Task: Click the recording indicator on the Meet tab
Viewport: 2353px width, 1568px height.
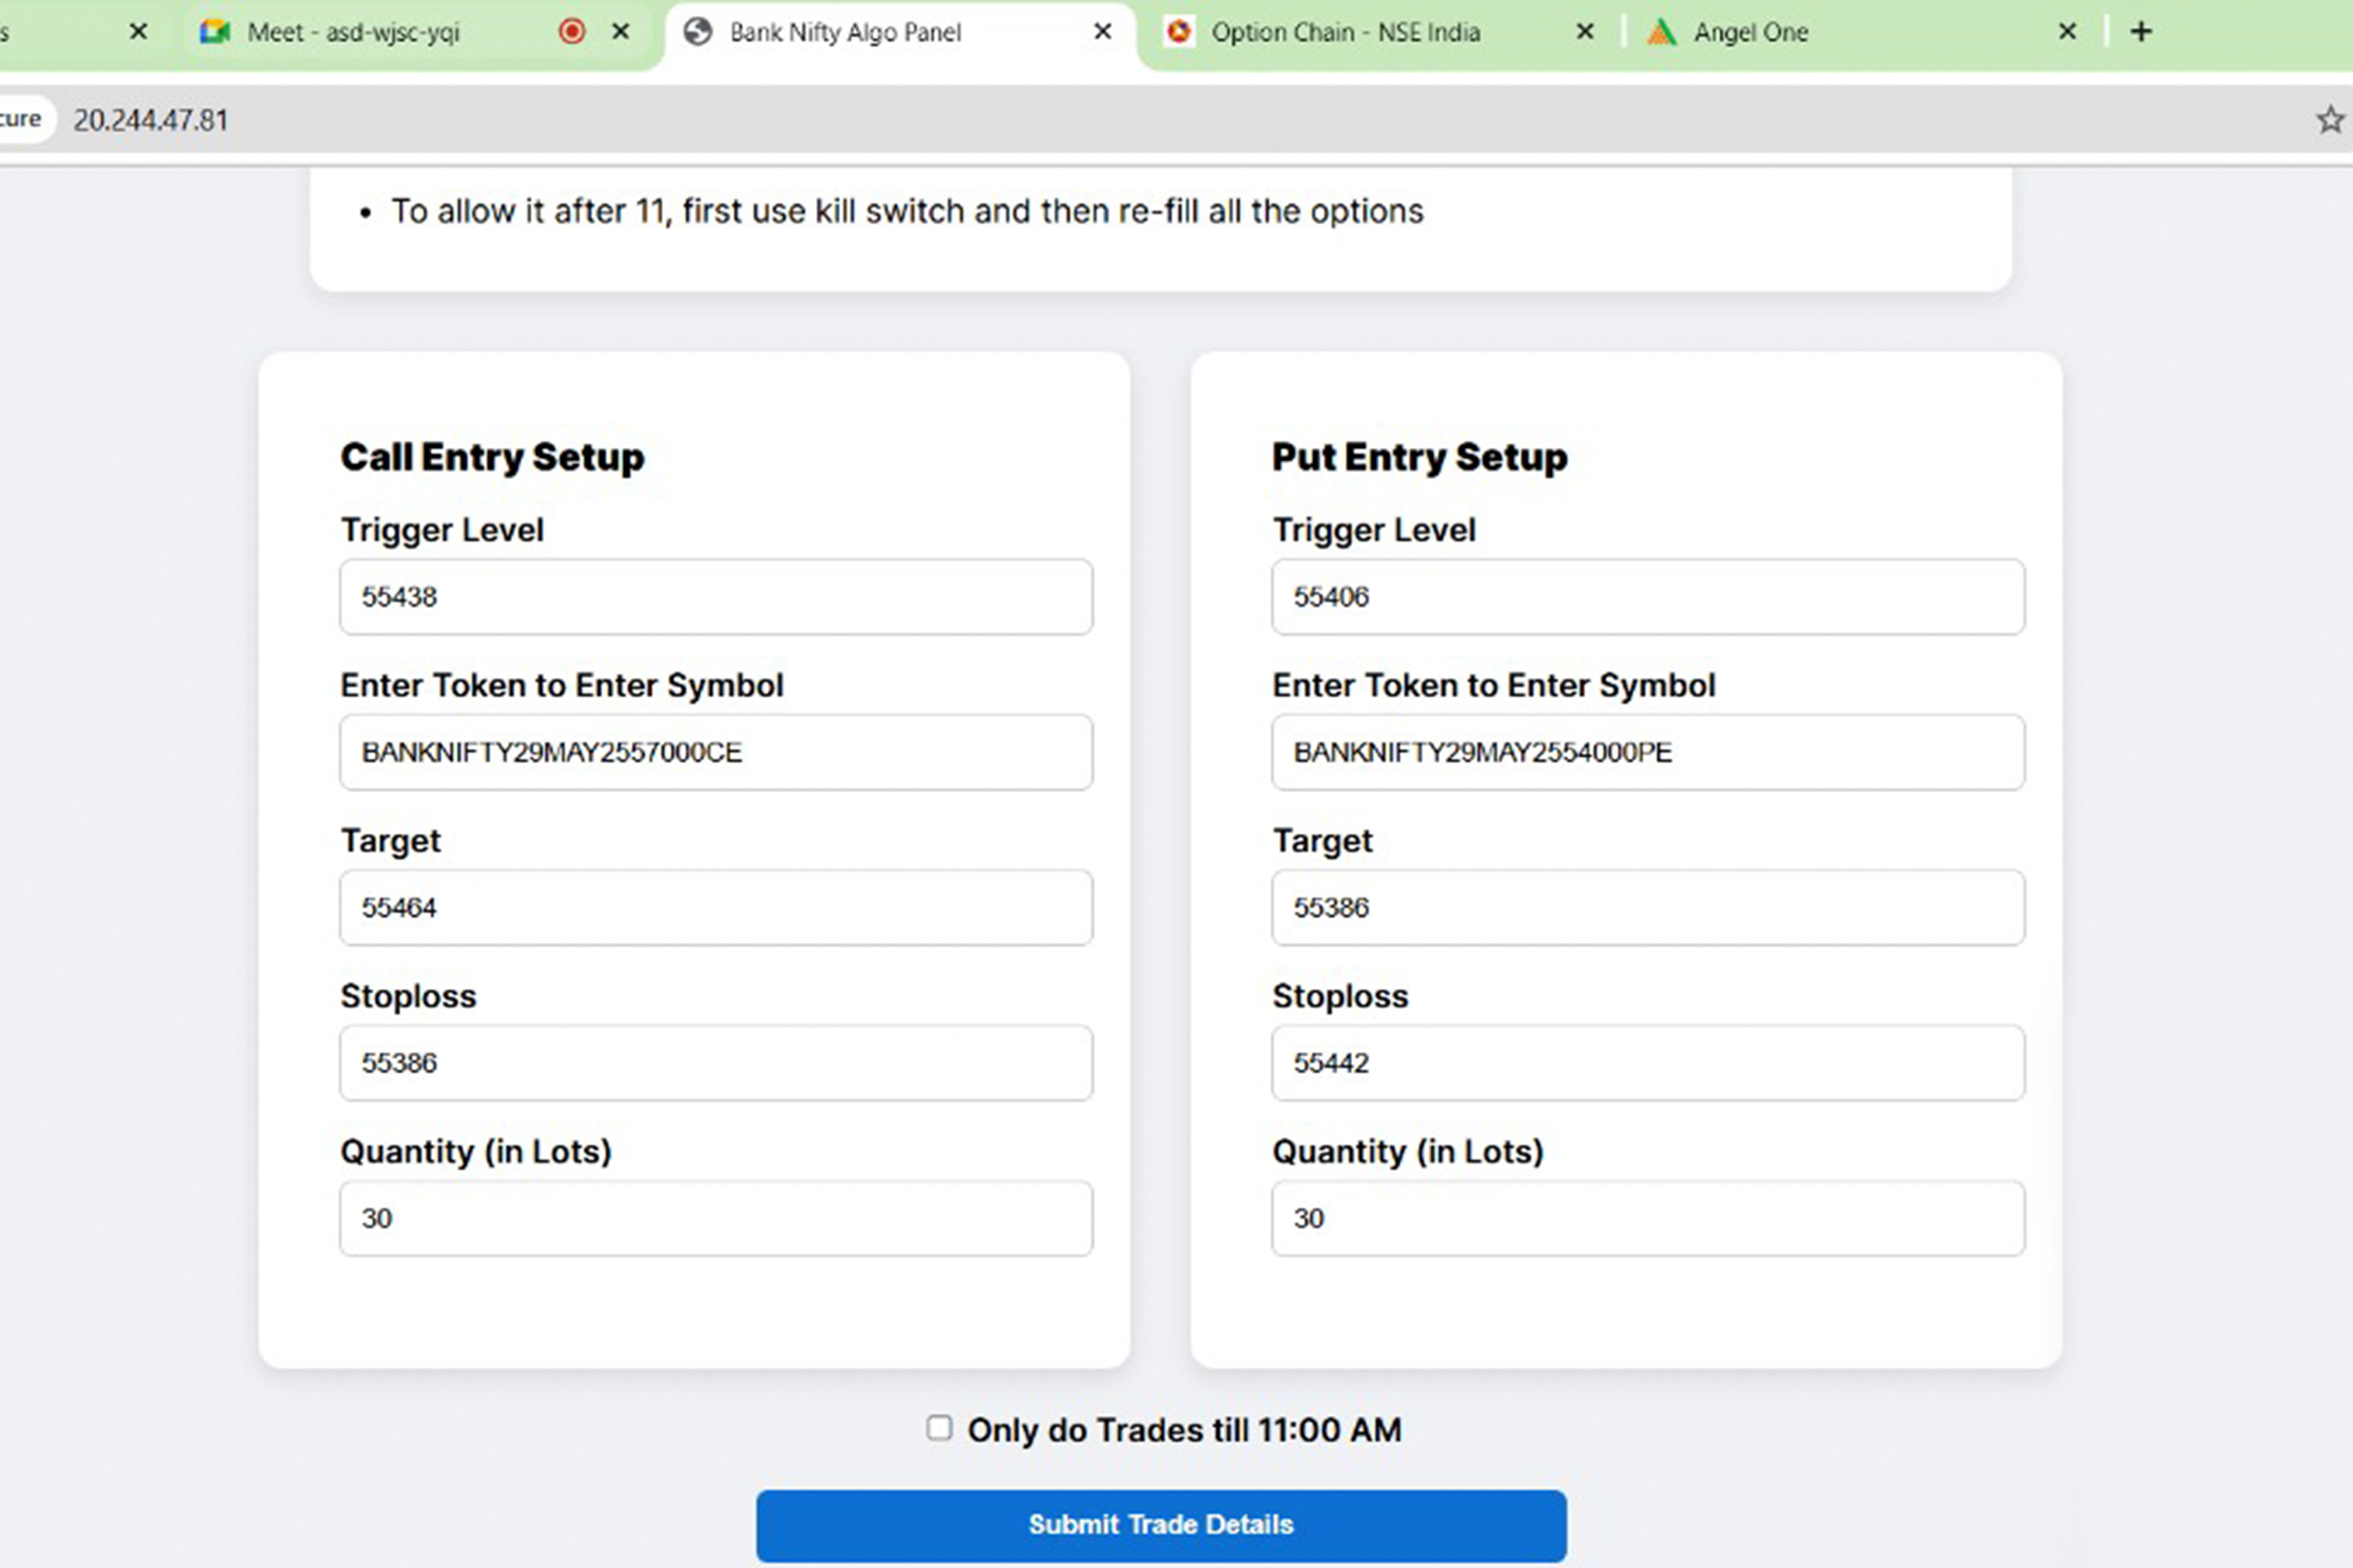Action: 571,31
